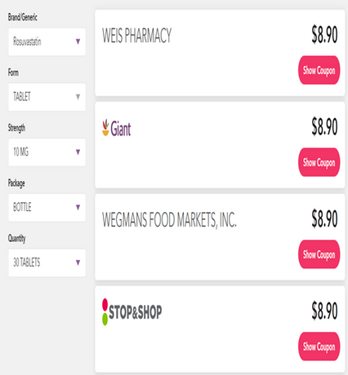Click the purple arrow beside BOTTLE
Screen dimensions: 348x375
click(78, 207)
